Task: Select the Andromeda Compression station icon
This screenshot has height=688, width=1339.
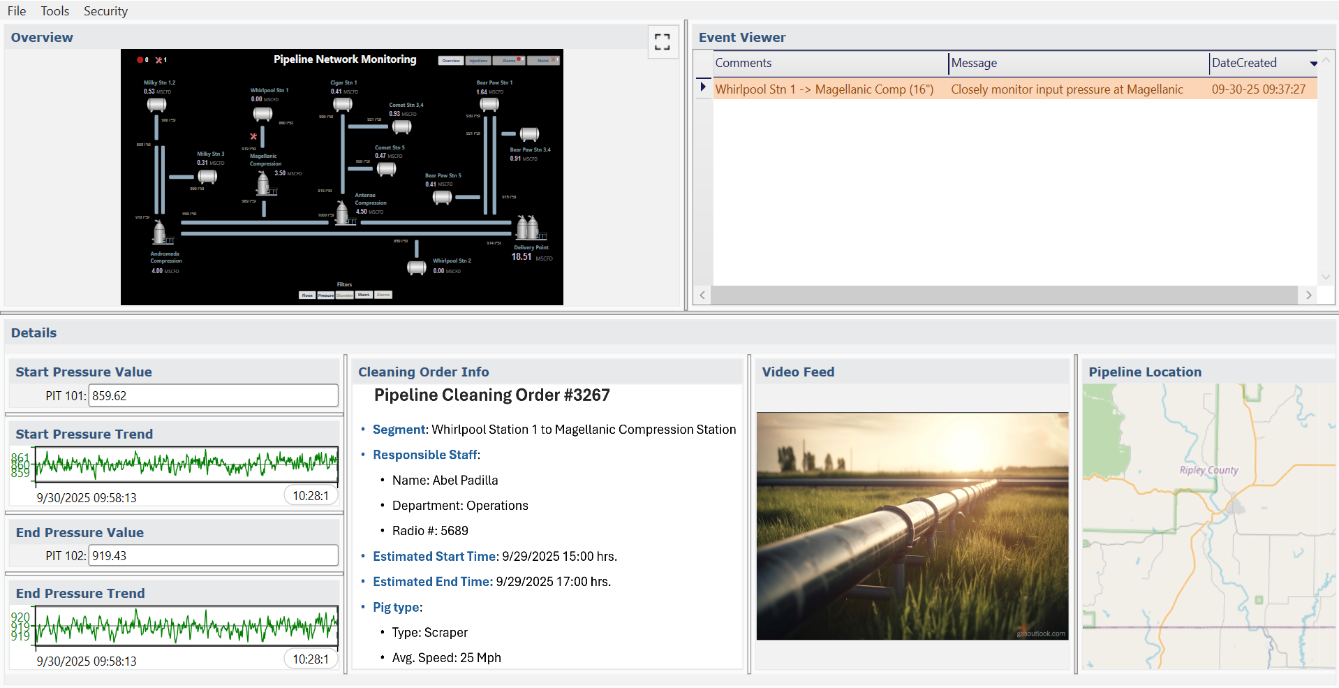Action: coord(160,233)
